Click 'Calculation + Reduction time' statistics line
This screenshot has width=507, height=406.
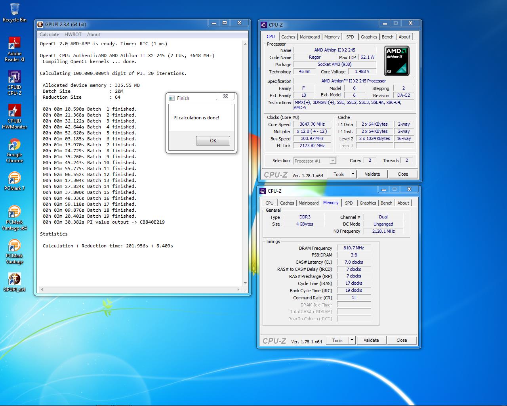[108, 246]
